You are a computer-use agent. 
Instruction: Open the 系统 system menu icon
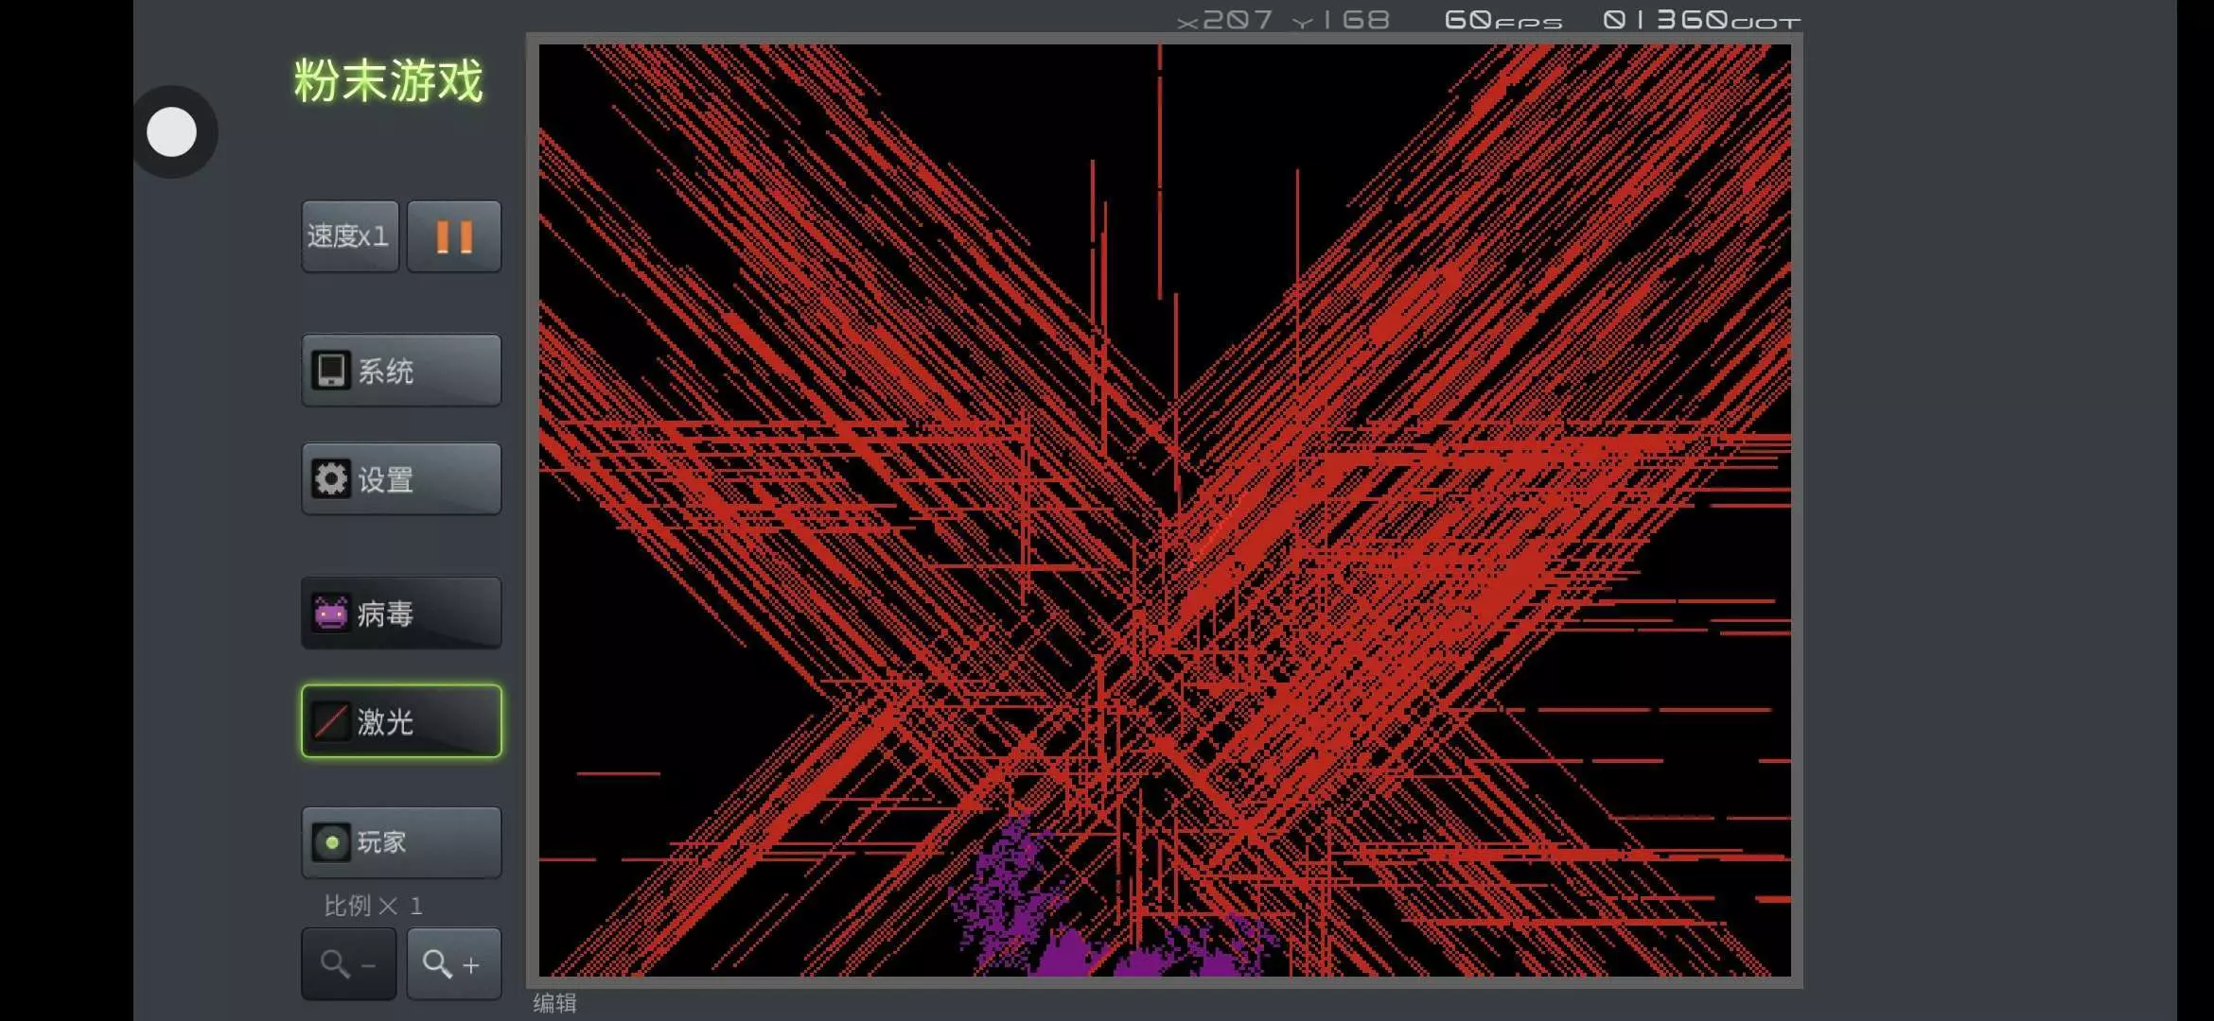[x=331, y=371]
